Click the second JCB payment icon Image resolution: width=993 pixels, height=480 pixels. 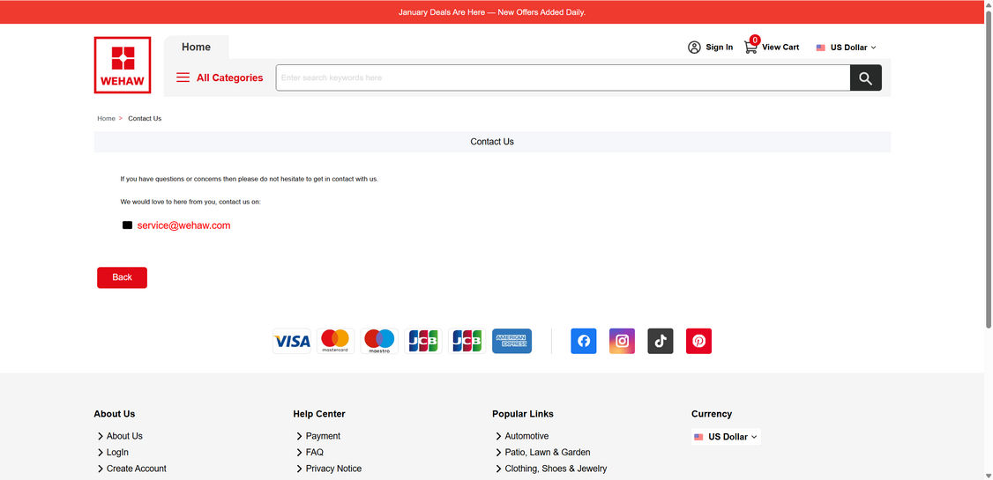(x=467, y=342)
